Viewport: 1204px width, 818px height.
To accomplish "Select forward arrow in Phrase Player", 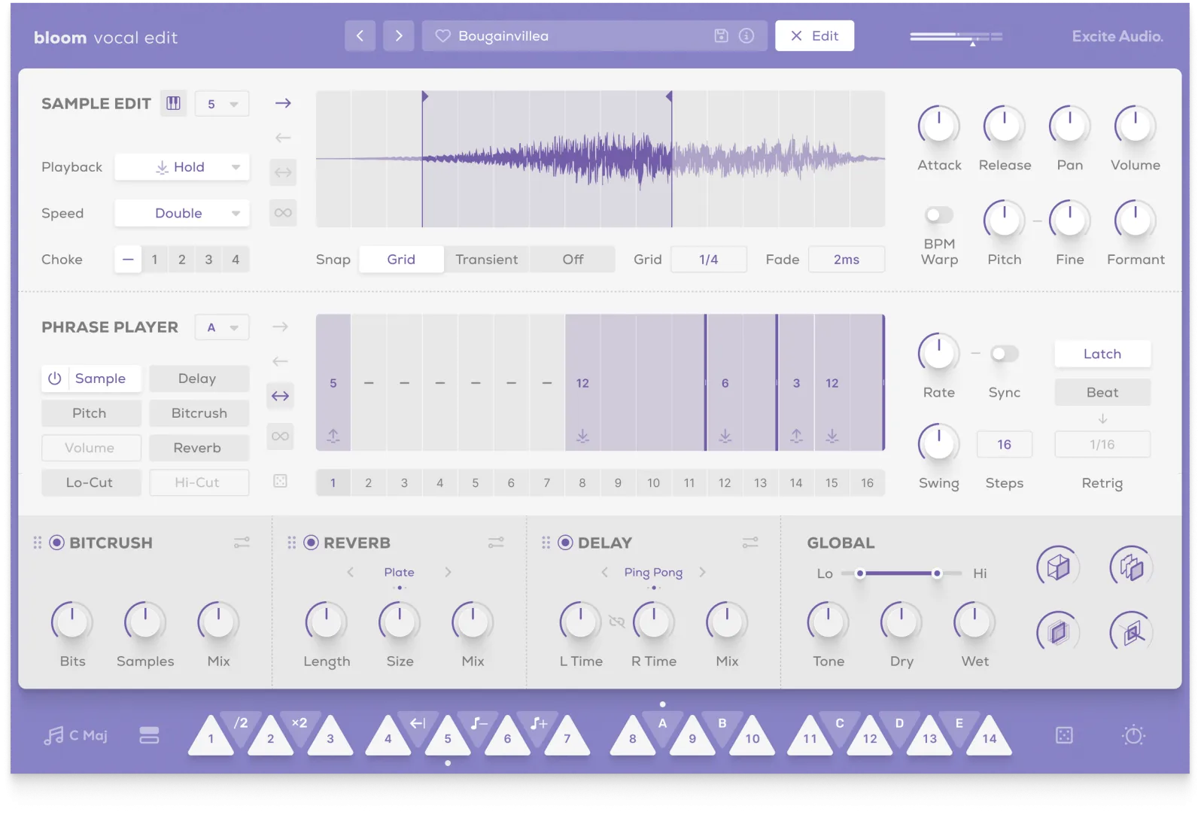I will [280, 327].
